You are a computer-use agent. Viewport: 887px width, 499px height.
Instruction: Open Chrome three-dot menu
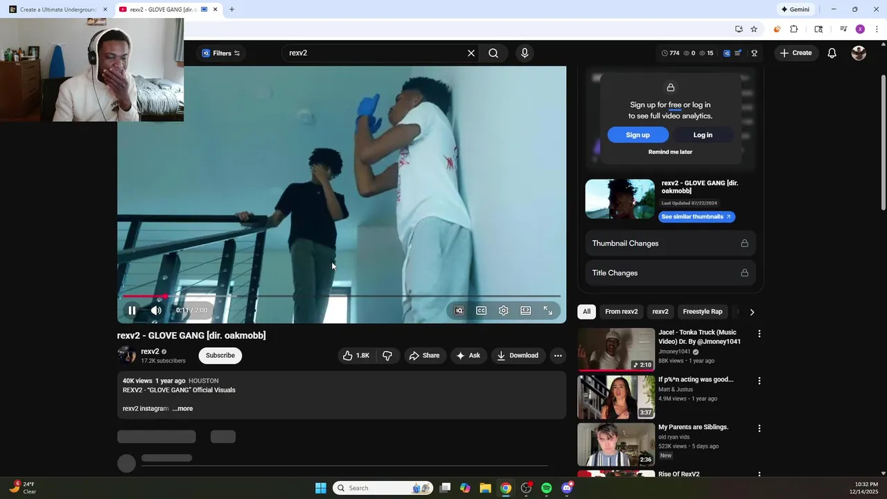click(877, 29)
